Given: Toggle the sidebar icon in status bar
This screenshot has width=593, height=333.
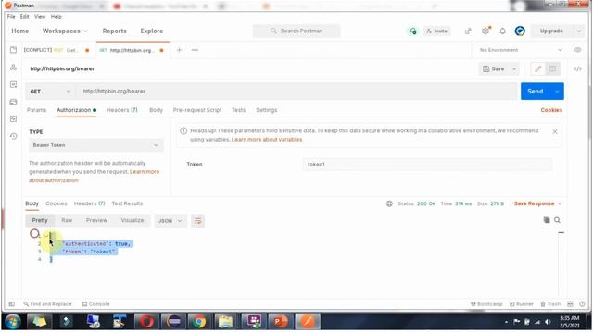Looking at the screenshot, I should (12, 304).
